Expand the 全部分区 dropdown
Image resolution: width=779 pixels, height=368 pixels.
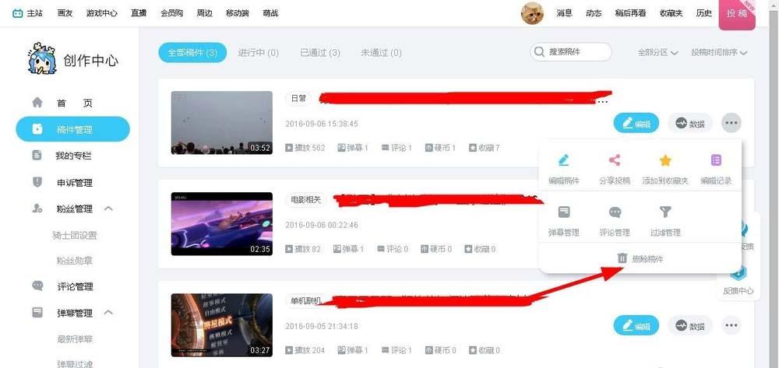(657, 53)
